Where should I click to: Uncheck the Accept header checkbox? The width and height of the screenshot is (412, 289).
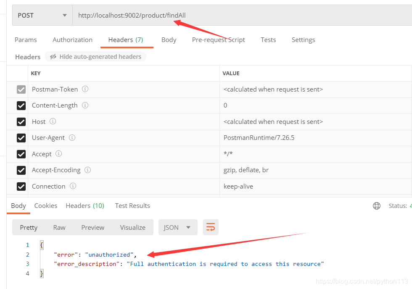[x=21, y=154]
